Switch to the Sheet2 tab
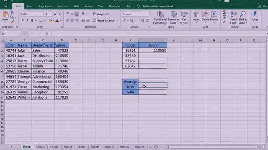The height and width of the screenshot is (150, 268). (x=41, y=147)
